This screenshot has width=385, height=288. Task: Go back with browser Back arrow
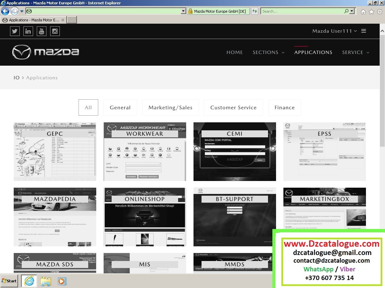coord(5,11)
